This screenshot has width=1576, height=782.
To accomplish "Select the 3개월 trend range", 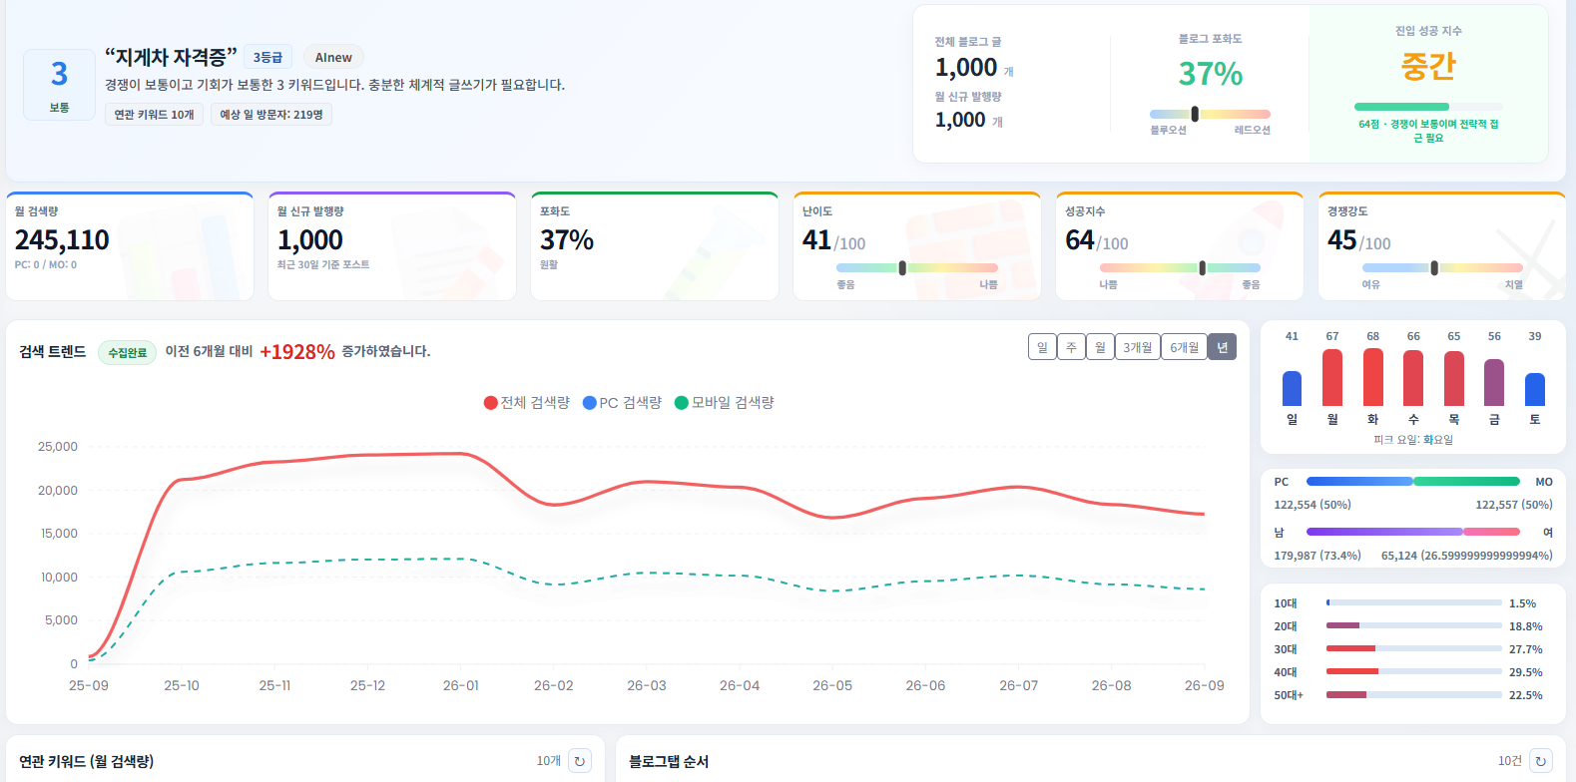I will click(x=1137, y=347).
